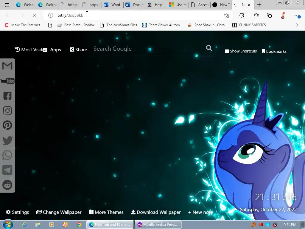Open the Apps menu
The width and height of the screenshot is (305, 229).
coord(52,50)
